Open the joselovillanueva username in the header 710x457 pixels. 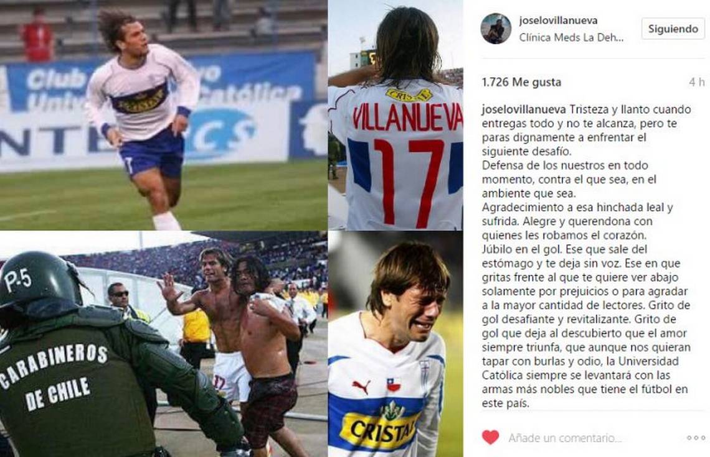tap(558, 21)
